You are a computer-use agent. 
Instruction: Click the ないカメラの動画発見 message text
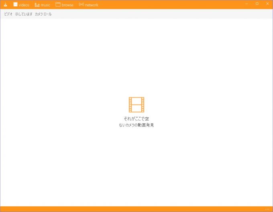click(136, 125)
